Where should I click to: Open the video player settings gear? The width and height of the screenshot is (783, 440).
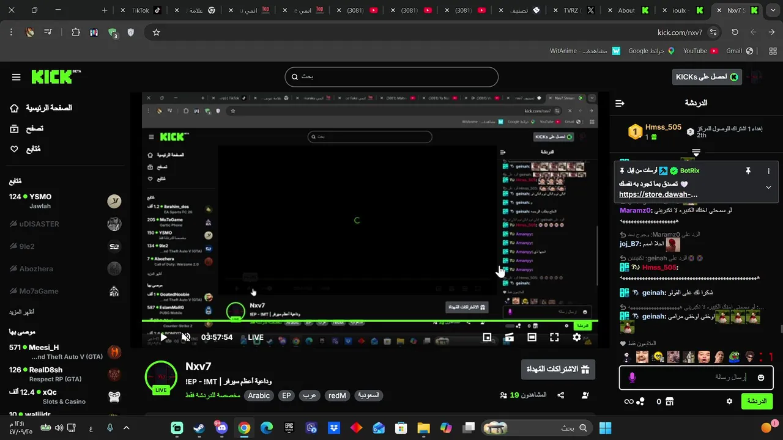coord(577,337)
